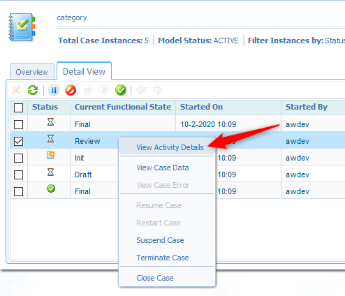This screenshot has height=296, width=345.
Task: Click the blue pause (suspend) toolbar icon
Action: [54, 90]
